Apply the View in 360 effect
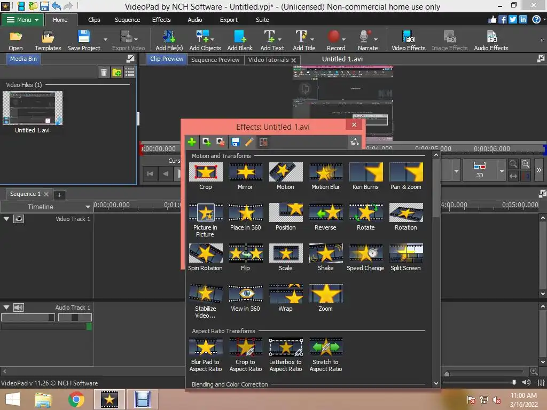 coord(245,298)
